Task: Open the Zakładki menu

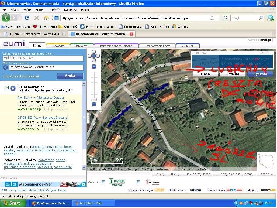Action: click(55, 10)
